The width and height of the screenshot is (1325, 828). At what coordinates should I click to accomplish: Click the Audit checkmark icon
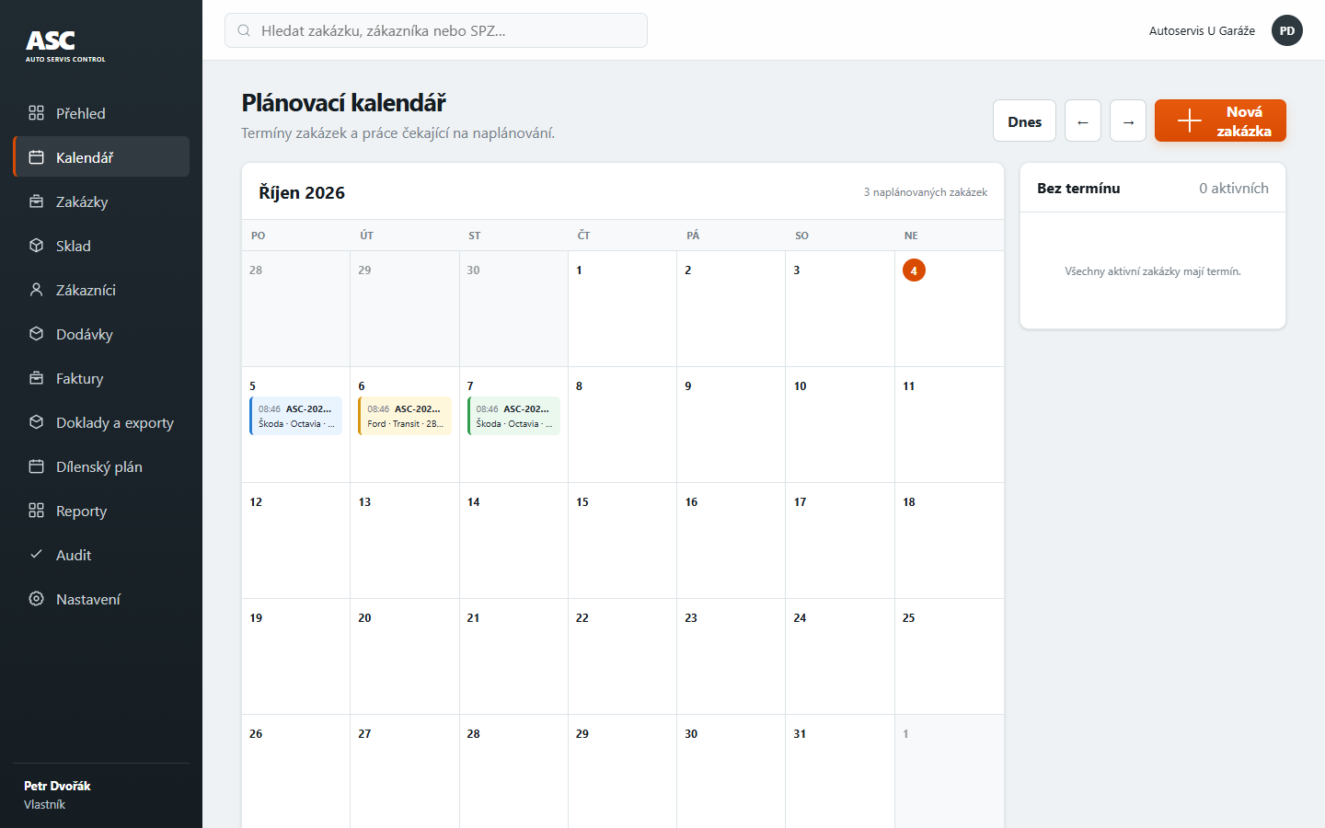36,555
